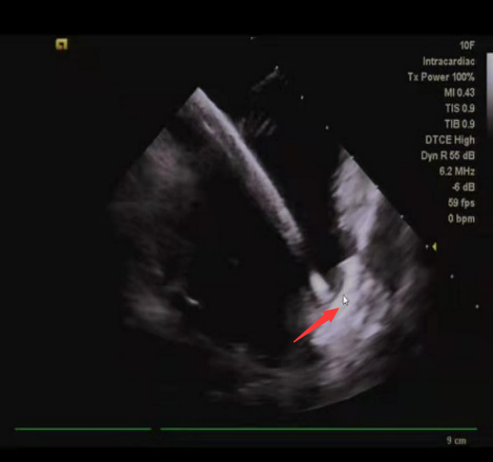This screenshot has width=493, height=462.
Task: Click the -6 dB gain value
Action: (x=464, y=187)
